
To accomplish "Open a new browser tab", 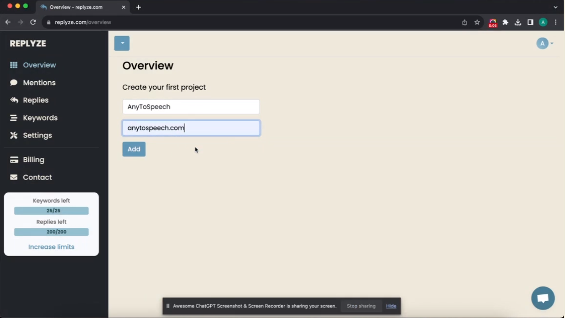I will (x=138, y=7).
